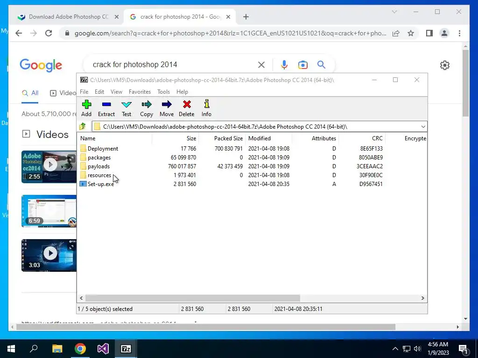The image size is (478, 358).
Task: Open Windows Start menu
Action: pyautogui.click(x=11, y=349)
